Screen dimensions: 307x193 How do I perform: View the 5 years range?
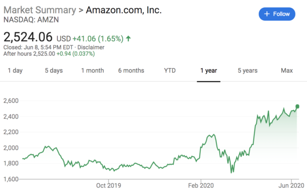point(248,71)
